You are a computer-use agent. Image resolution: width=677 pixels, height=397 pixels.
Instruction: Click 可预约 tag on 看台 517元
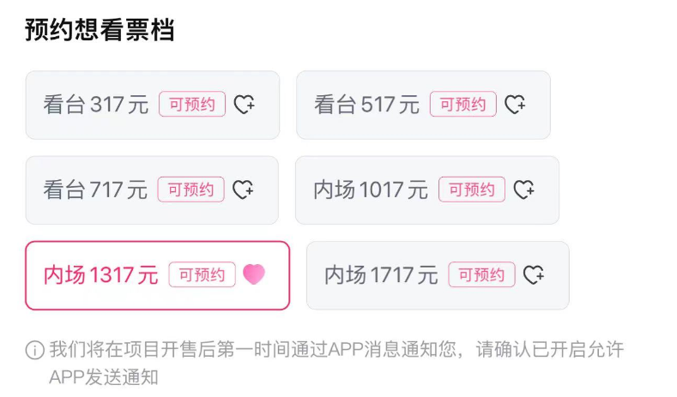[462, 104]
